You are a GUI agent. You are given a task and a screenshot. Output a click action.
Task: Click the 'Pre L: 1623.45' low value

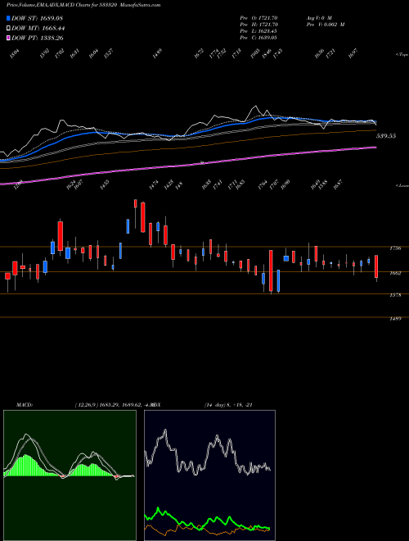click(258, 30)
